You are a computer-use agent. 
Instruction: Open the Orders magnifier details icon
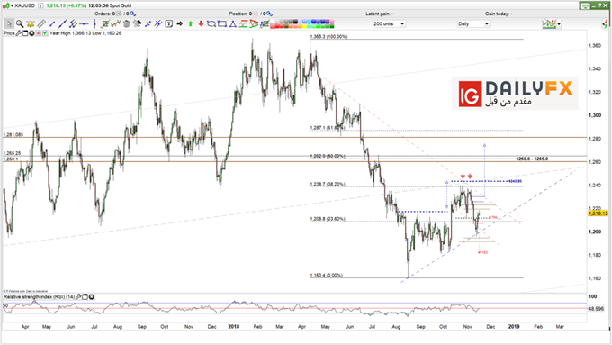[132, 14]
